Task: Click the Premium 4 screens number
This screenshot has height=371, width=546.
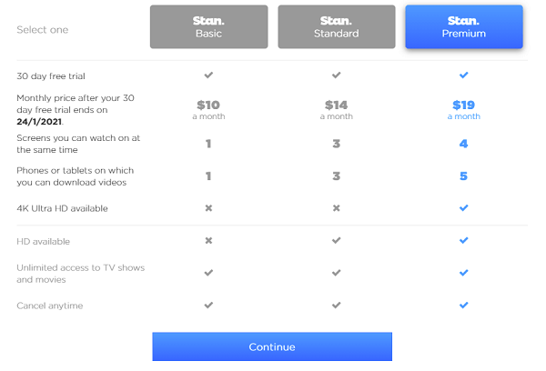Action: tap(463, 144)
